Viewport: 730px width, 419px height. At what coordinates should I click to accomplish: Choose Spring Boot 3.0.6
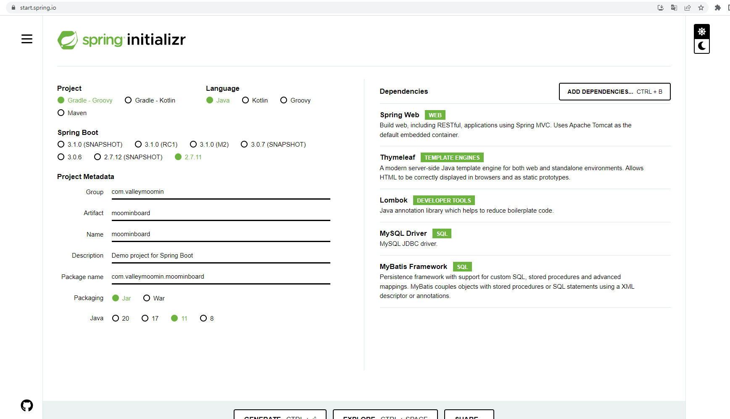(x=70, y=157)
